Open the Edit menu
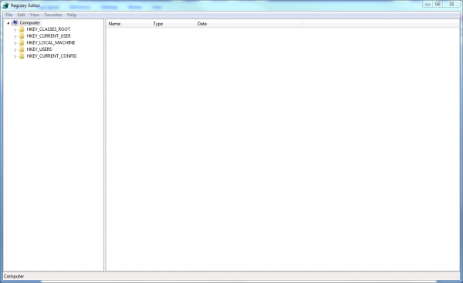 (x=21, y=15)
